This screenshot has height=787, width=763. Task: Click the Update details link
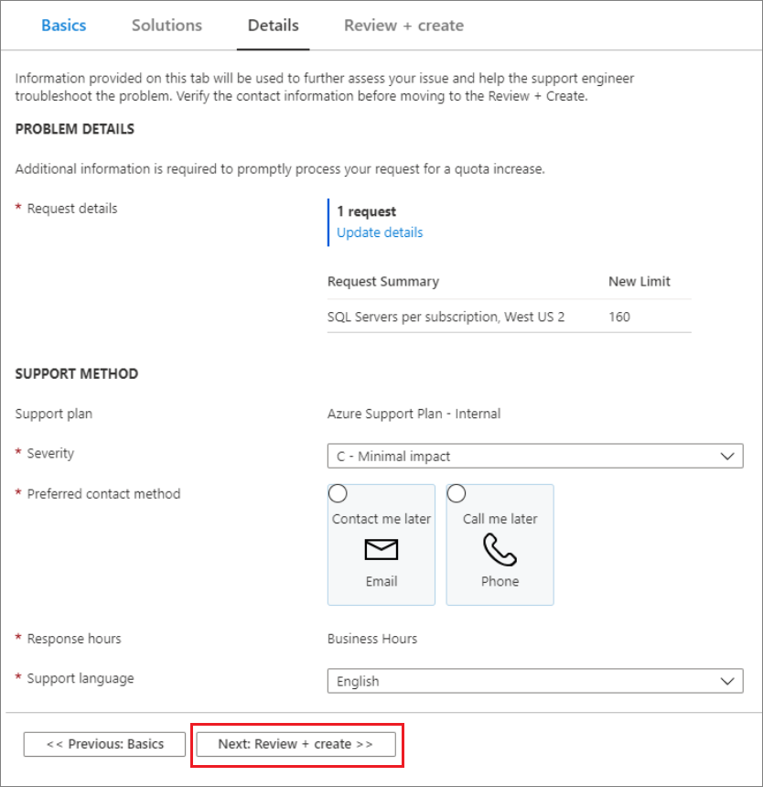point(380,232)
